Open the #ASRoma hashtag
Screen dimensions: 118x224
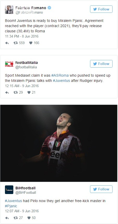click(x=60, y=75)
